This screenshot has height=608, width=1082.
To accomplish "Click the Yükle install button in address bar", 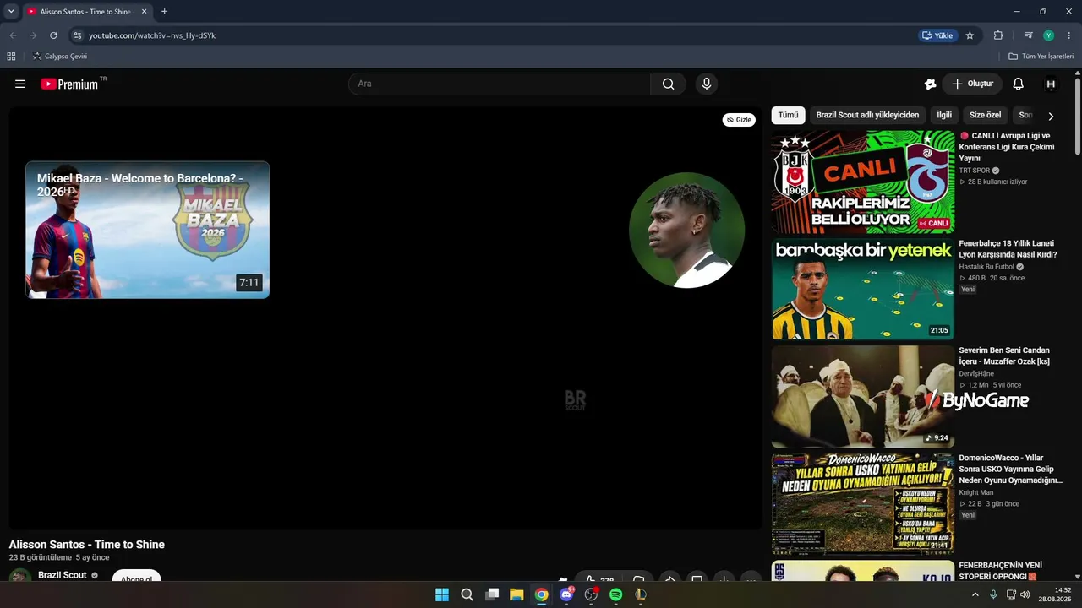I will point(937,35).
